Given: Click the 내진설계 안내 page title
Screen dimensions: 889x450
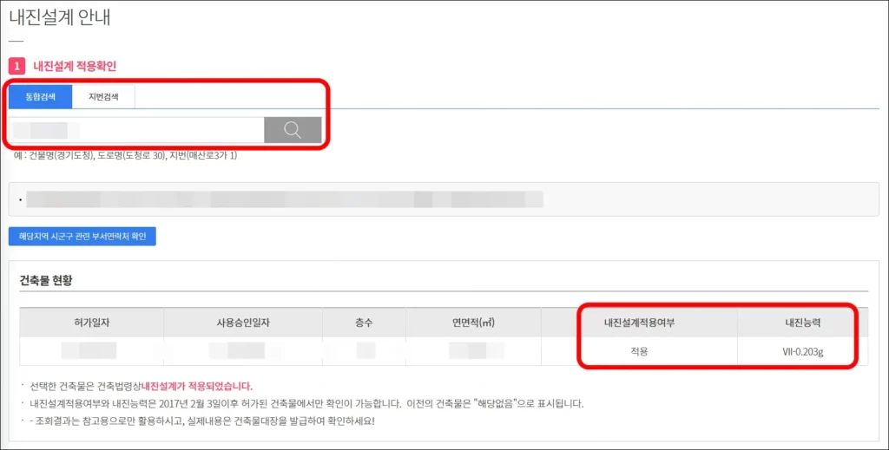Looking at the screenshot, I should [x=60, y=17].
